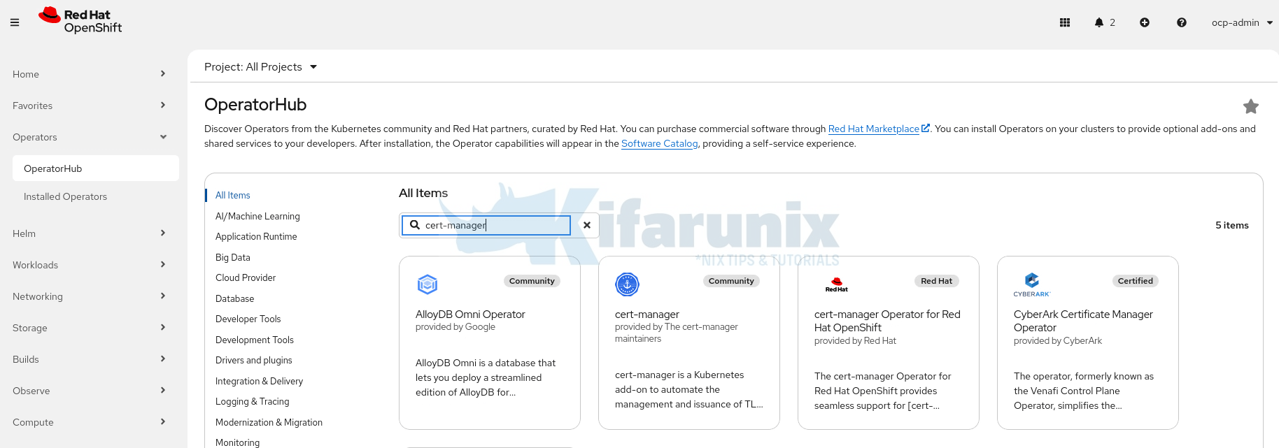Click the hamburger navigation menu icon
1279x448 pixels.
click(x=15, y=22)
